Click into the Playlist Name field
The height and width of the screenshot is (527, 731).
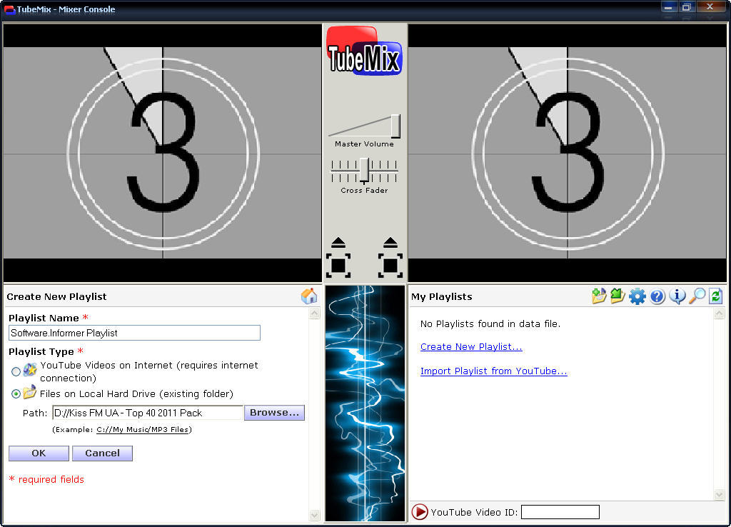134,333
